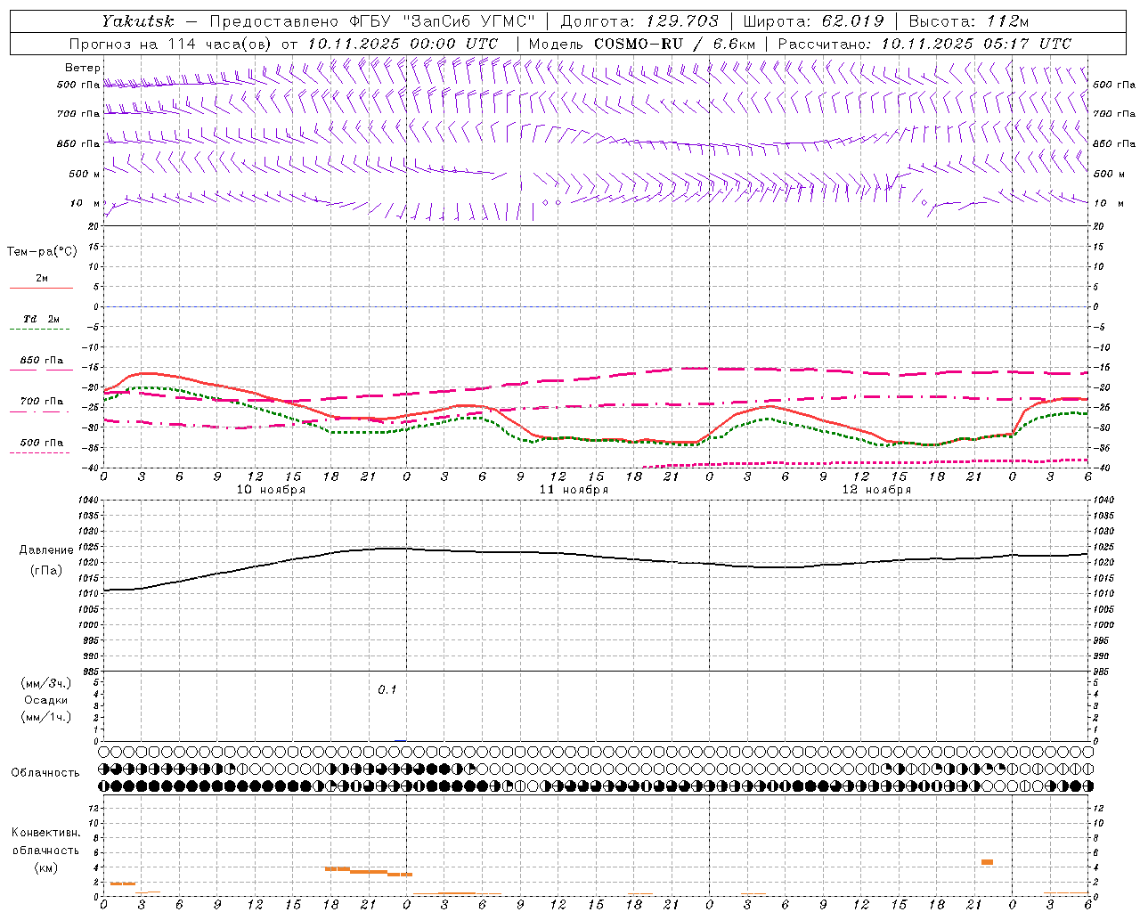The image size is (1140, 912).
Task: Click the 0.1 precipitation amount value
Action: tap(387, 689)
